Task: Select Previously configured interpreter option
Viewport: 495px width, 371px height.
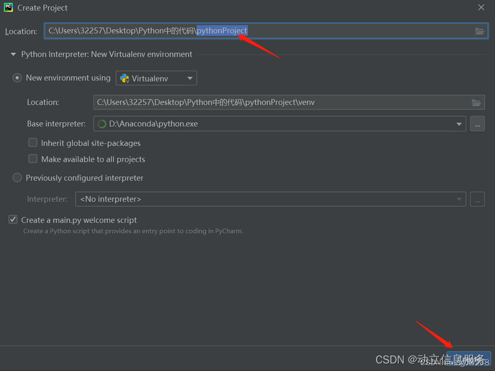Action: point(17,178)
